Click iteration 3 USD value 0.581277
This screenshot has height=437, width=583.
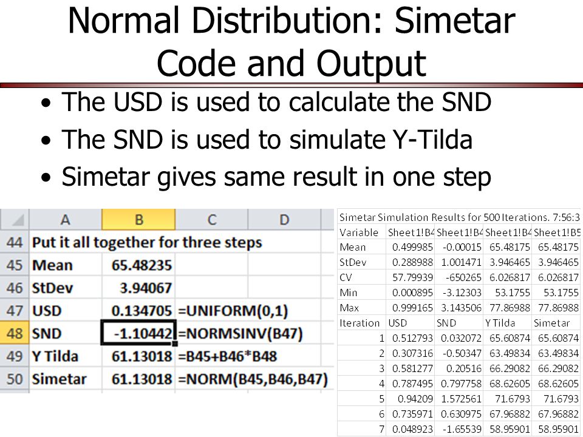(412, 368)
